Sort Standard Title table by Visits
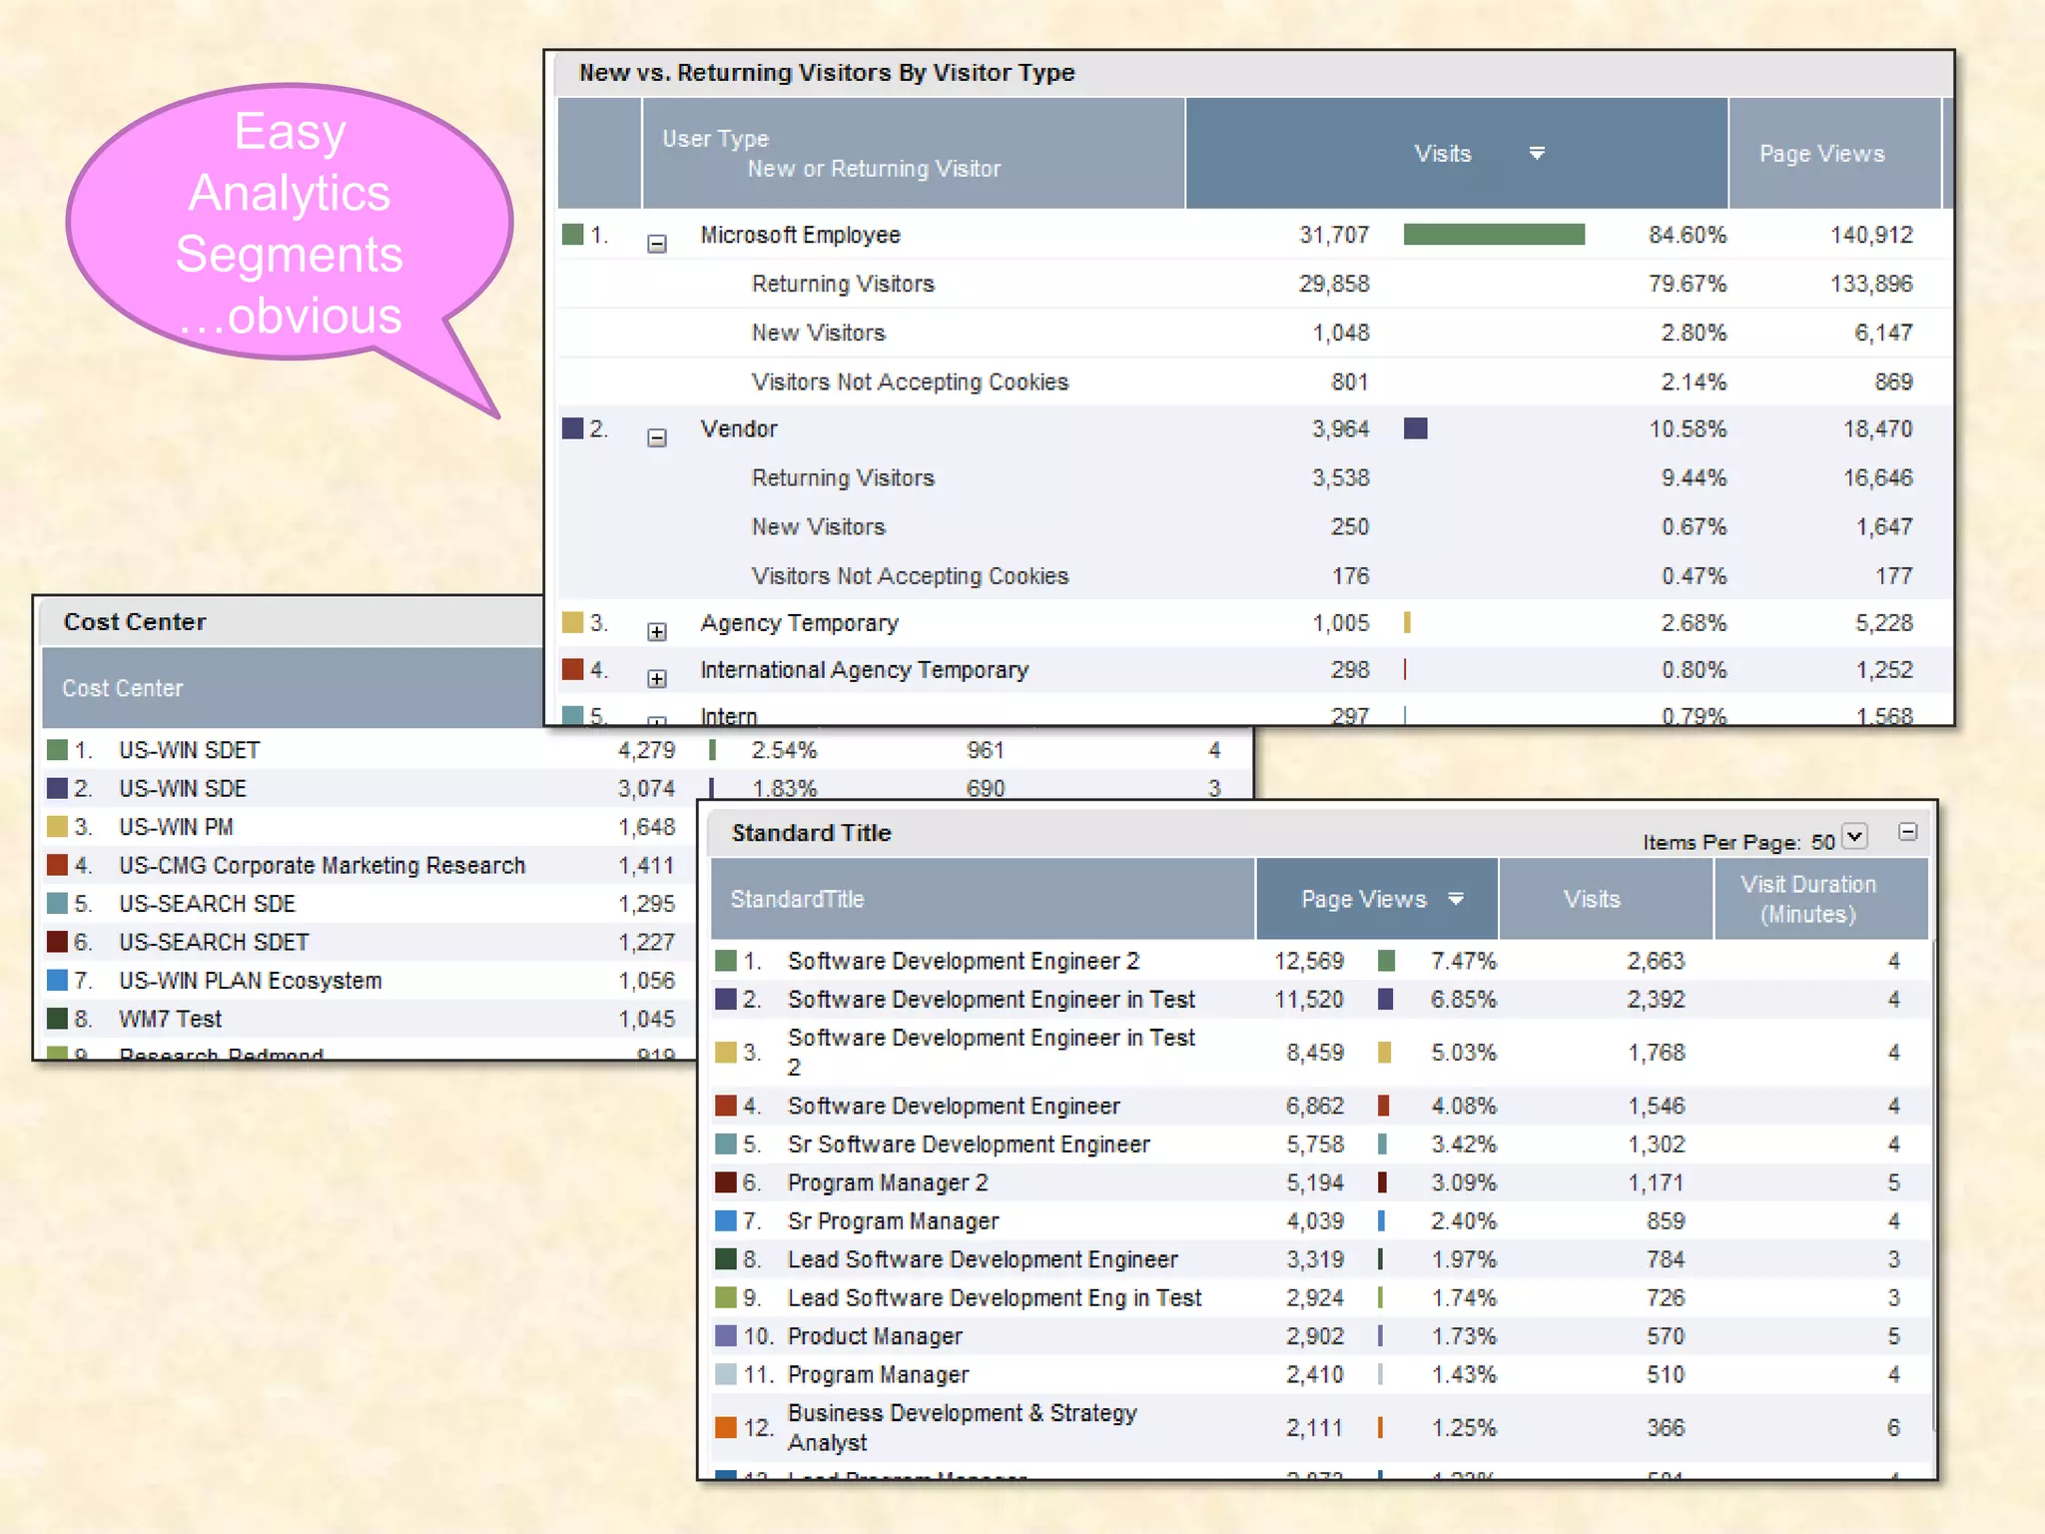The width and height of the screenshot is (2045, 1534). click(x=1591, y=899)
